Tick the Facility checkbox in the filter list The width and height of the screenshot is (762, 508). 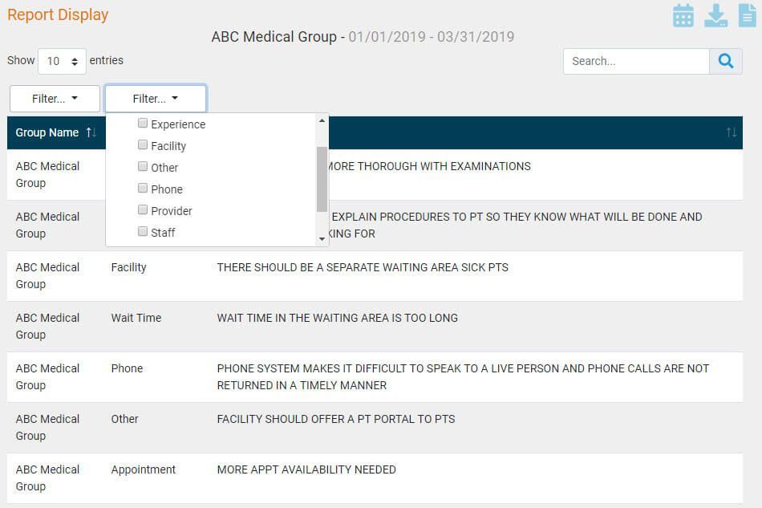click(143, 145)
